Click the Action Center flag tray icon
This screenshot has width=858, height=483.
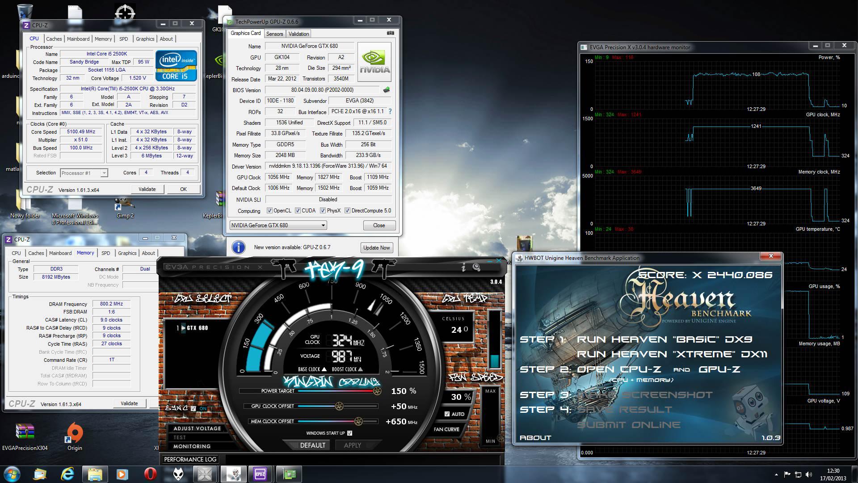787,474
